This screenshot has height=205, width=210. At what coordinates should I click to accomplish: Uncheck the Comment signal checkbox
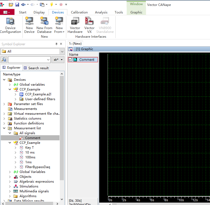[70, 60]
